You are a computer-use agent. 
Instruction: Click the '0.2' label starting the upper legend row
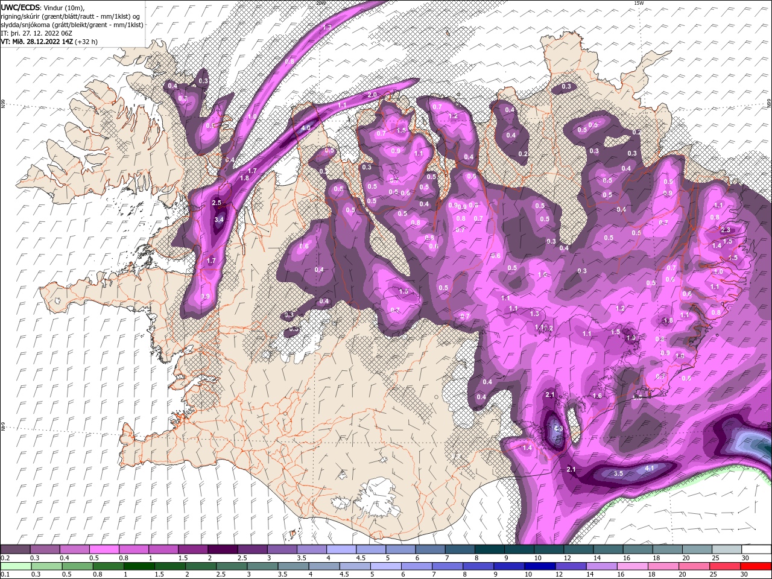[x=5, y=558]
